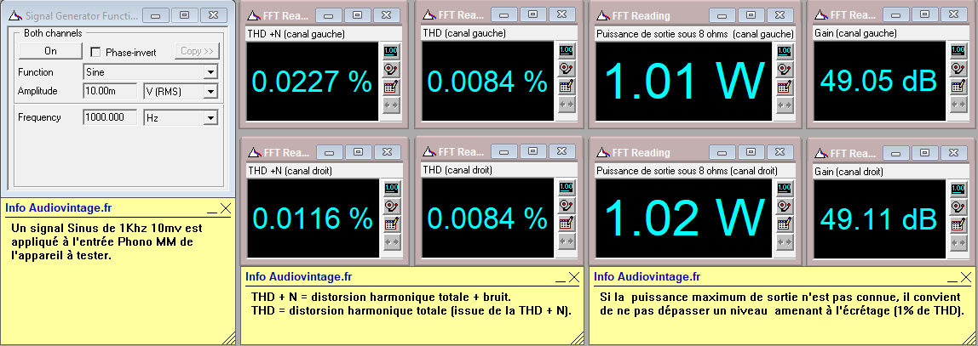
Task: Click the Both channels group label
Action: (53, 33)
